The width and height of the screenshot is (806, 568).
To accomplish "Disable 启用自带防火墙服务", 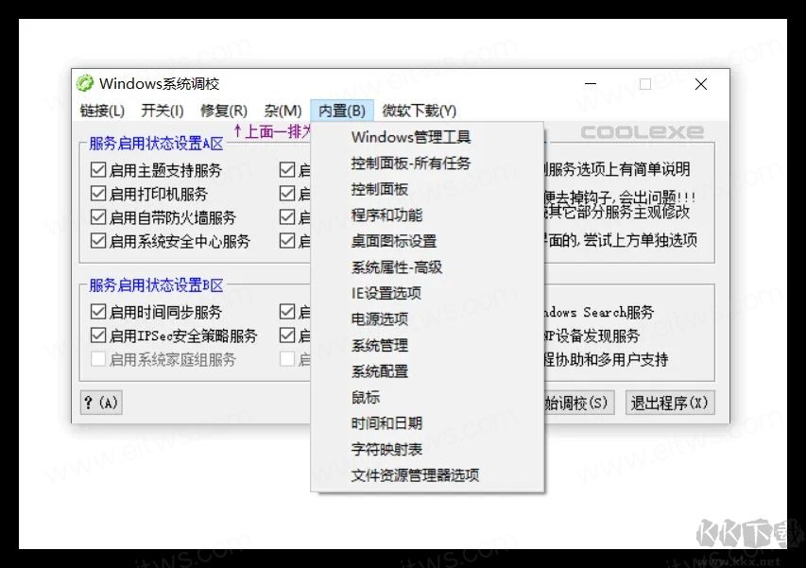I will [x=99, y=216].
